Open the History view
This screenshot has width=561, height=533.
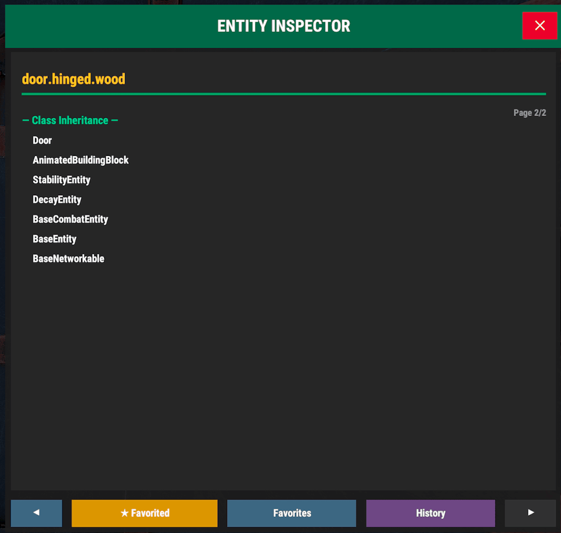pyautogui.click(x=430, y=513)
